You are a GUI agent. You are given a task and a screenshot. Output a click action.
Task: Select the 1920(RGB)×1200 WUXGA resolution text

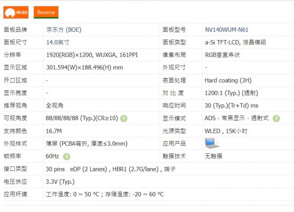(x=92, y=55)
